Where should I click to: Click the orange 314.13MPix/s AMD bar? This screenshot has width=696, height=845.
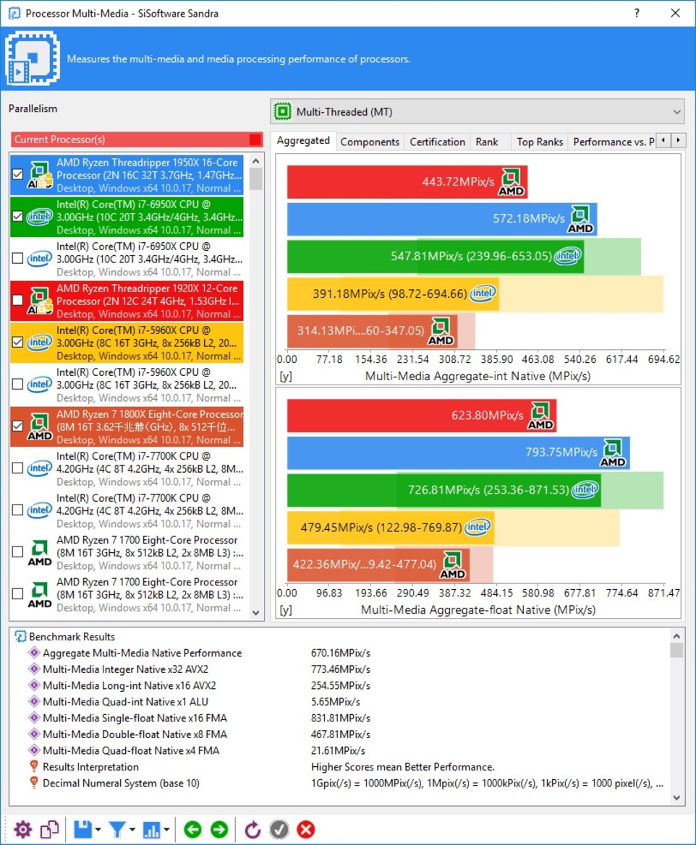(x=372, y=331)
